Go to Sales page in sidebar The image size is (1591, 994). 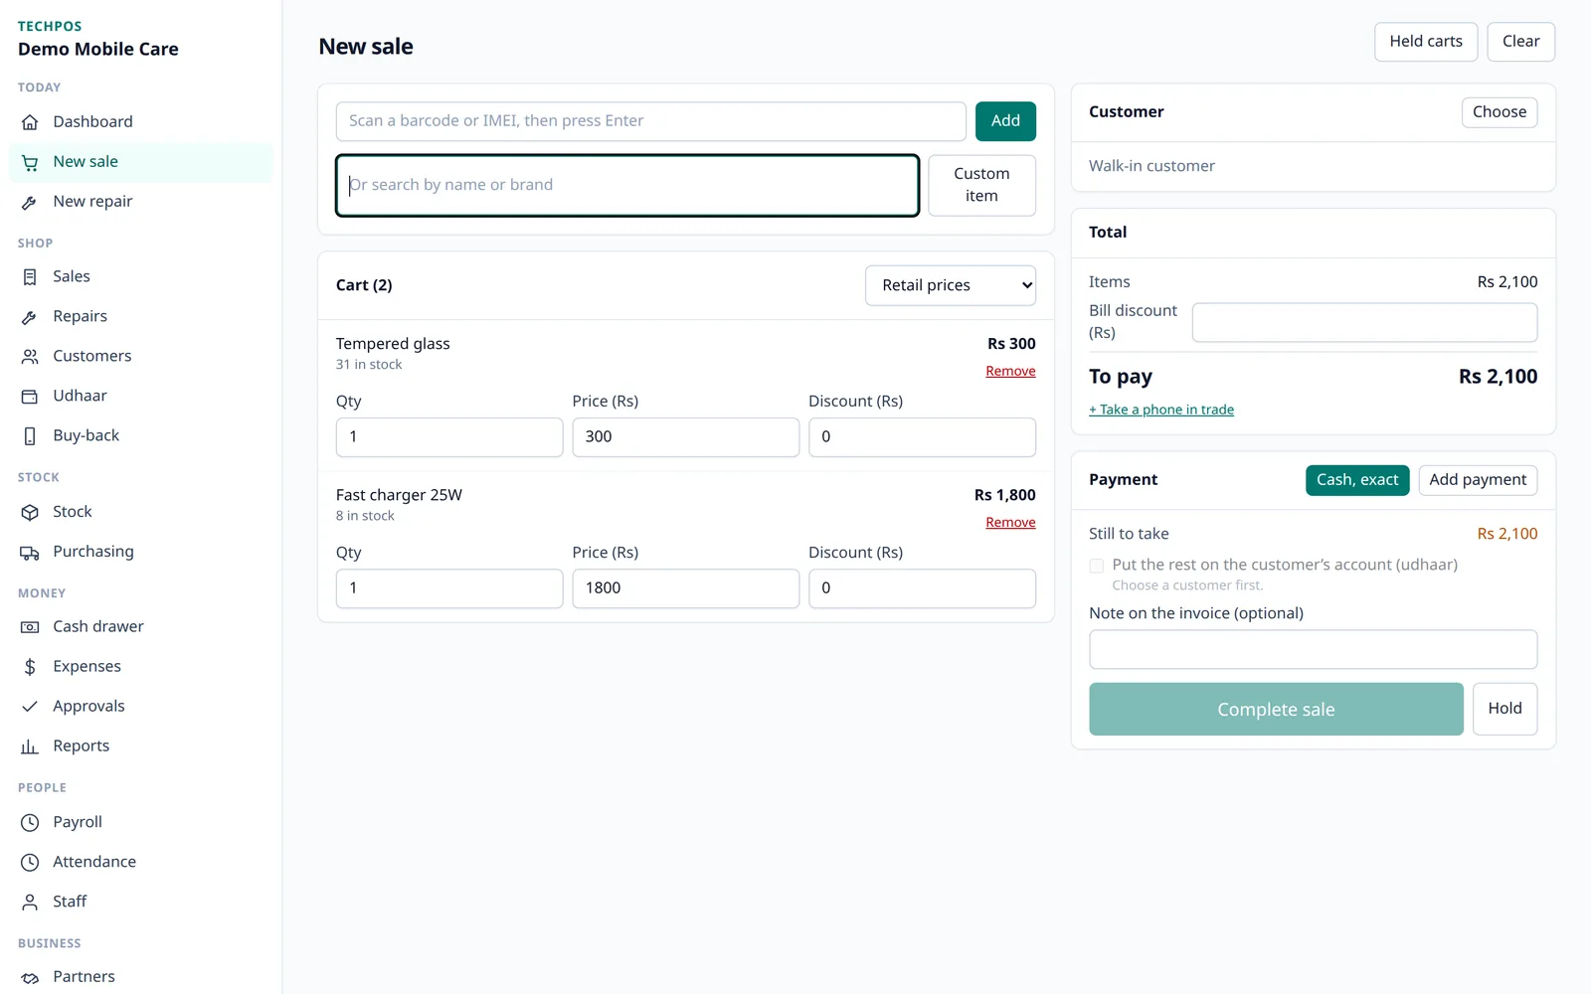140,277
